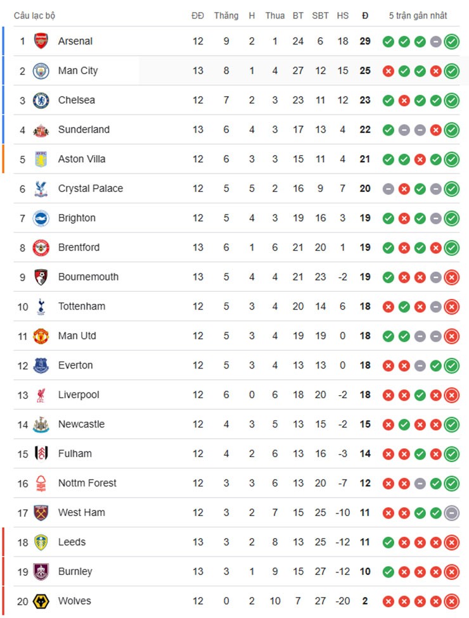469x618 pixels.
Task: Click the Thắng column header
Action: click(226, 15)
